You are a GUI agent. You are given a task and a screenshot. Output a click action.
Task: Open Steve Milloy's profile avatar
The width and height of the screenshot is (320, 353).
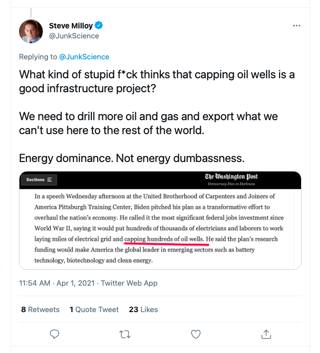[31, 31]
